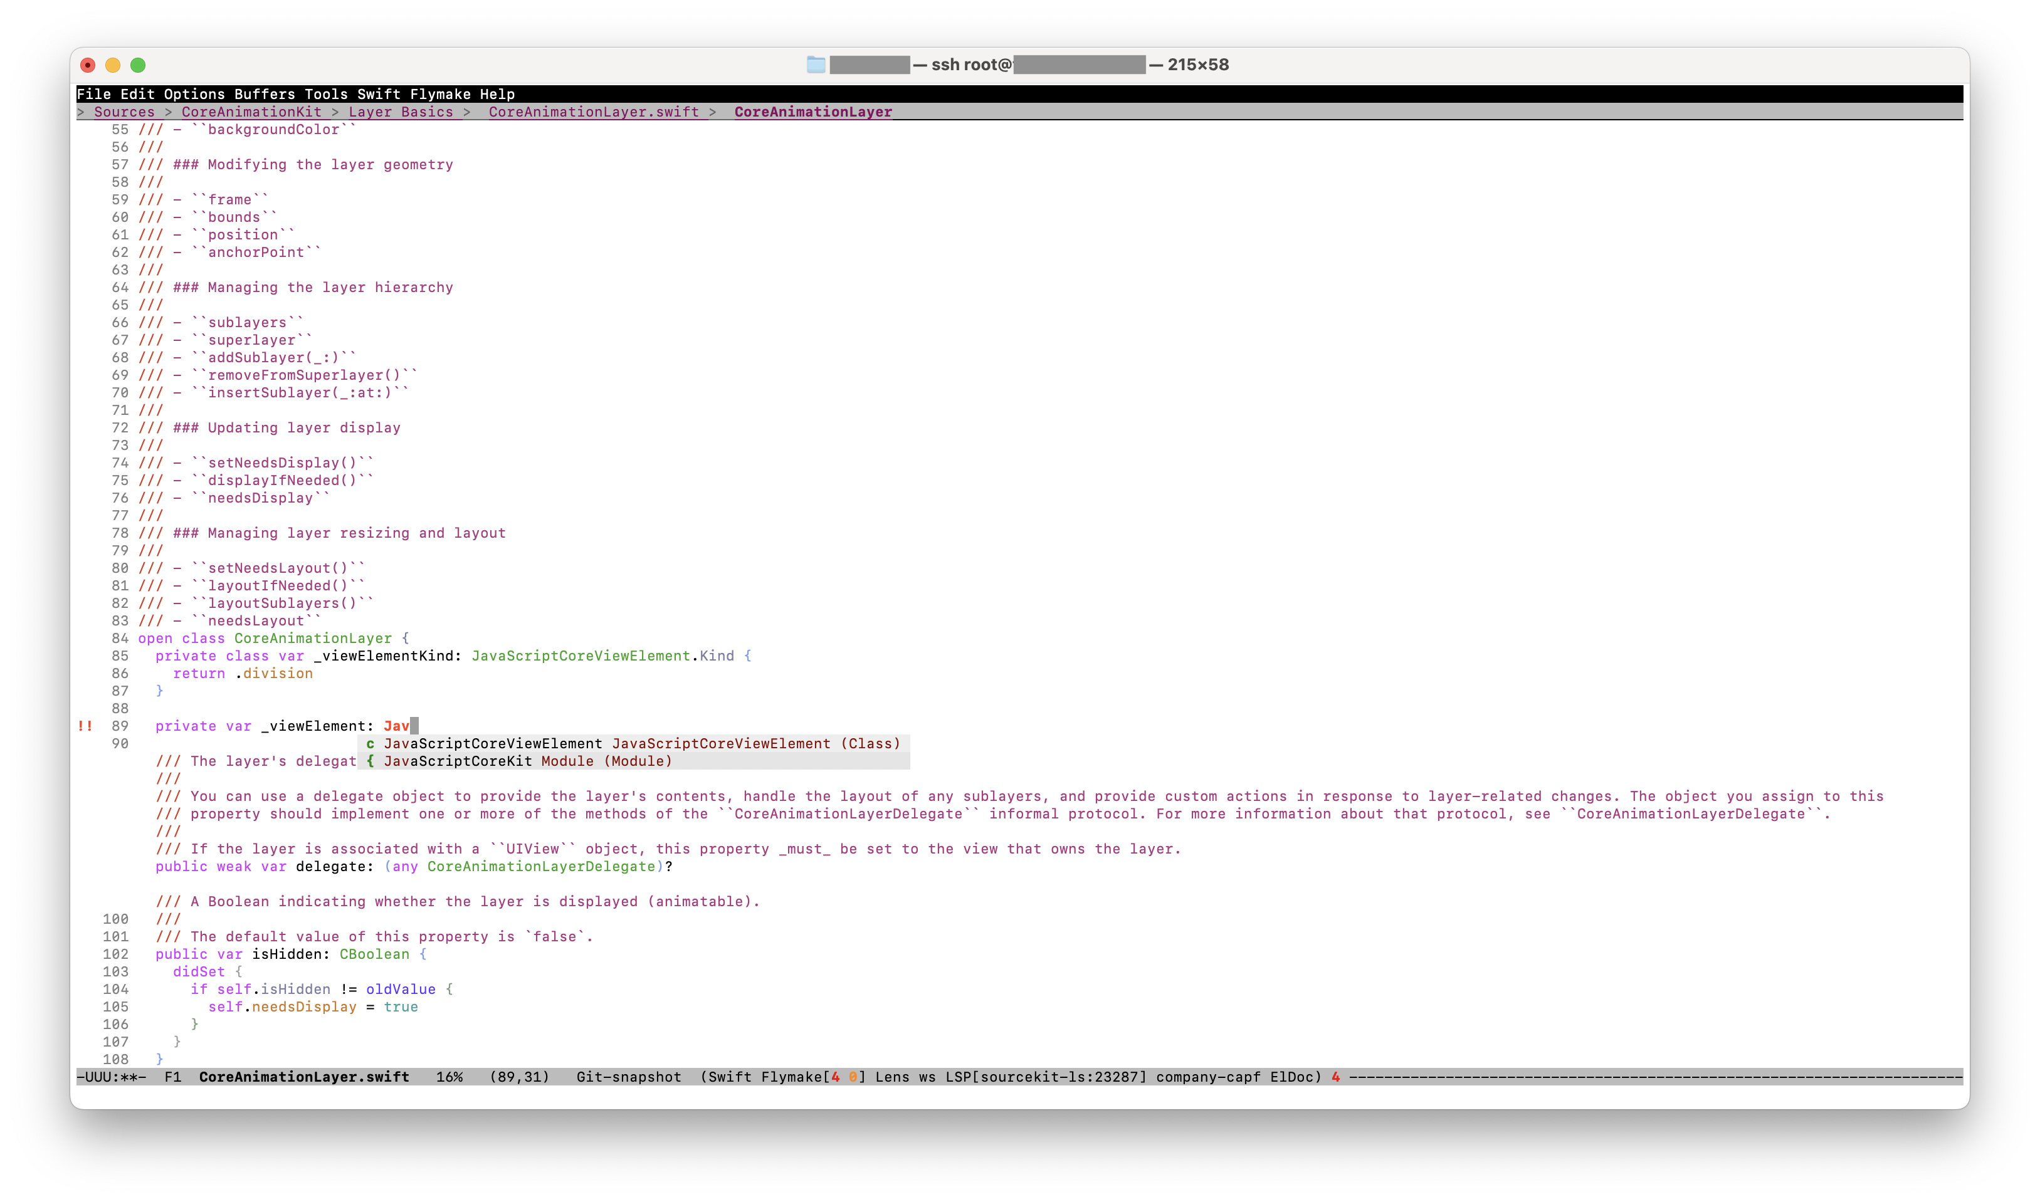Click the module brace icon in completion popup
The height and width of the screenshot is (1202, 2040).
pos(371,761)
